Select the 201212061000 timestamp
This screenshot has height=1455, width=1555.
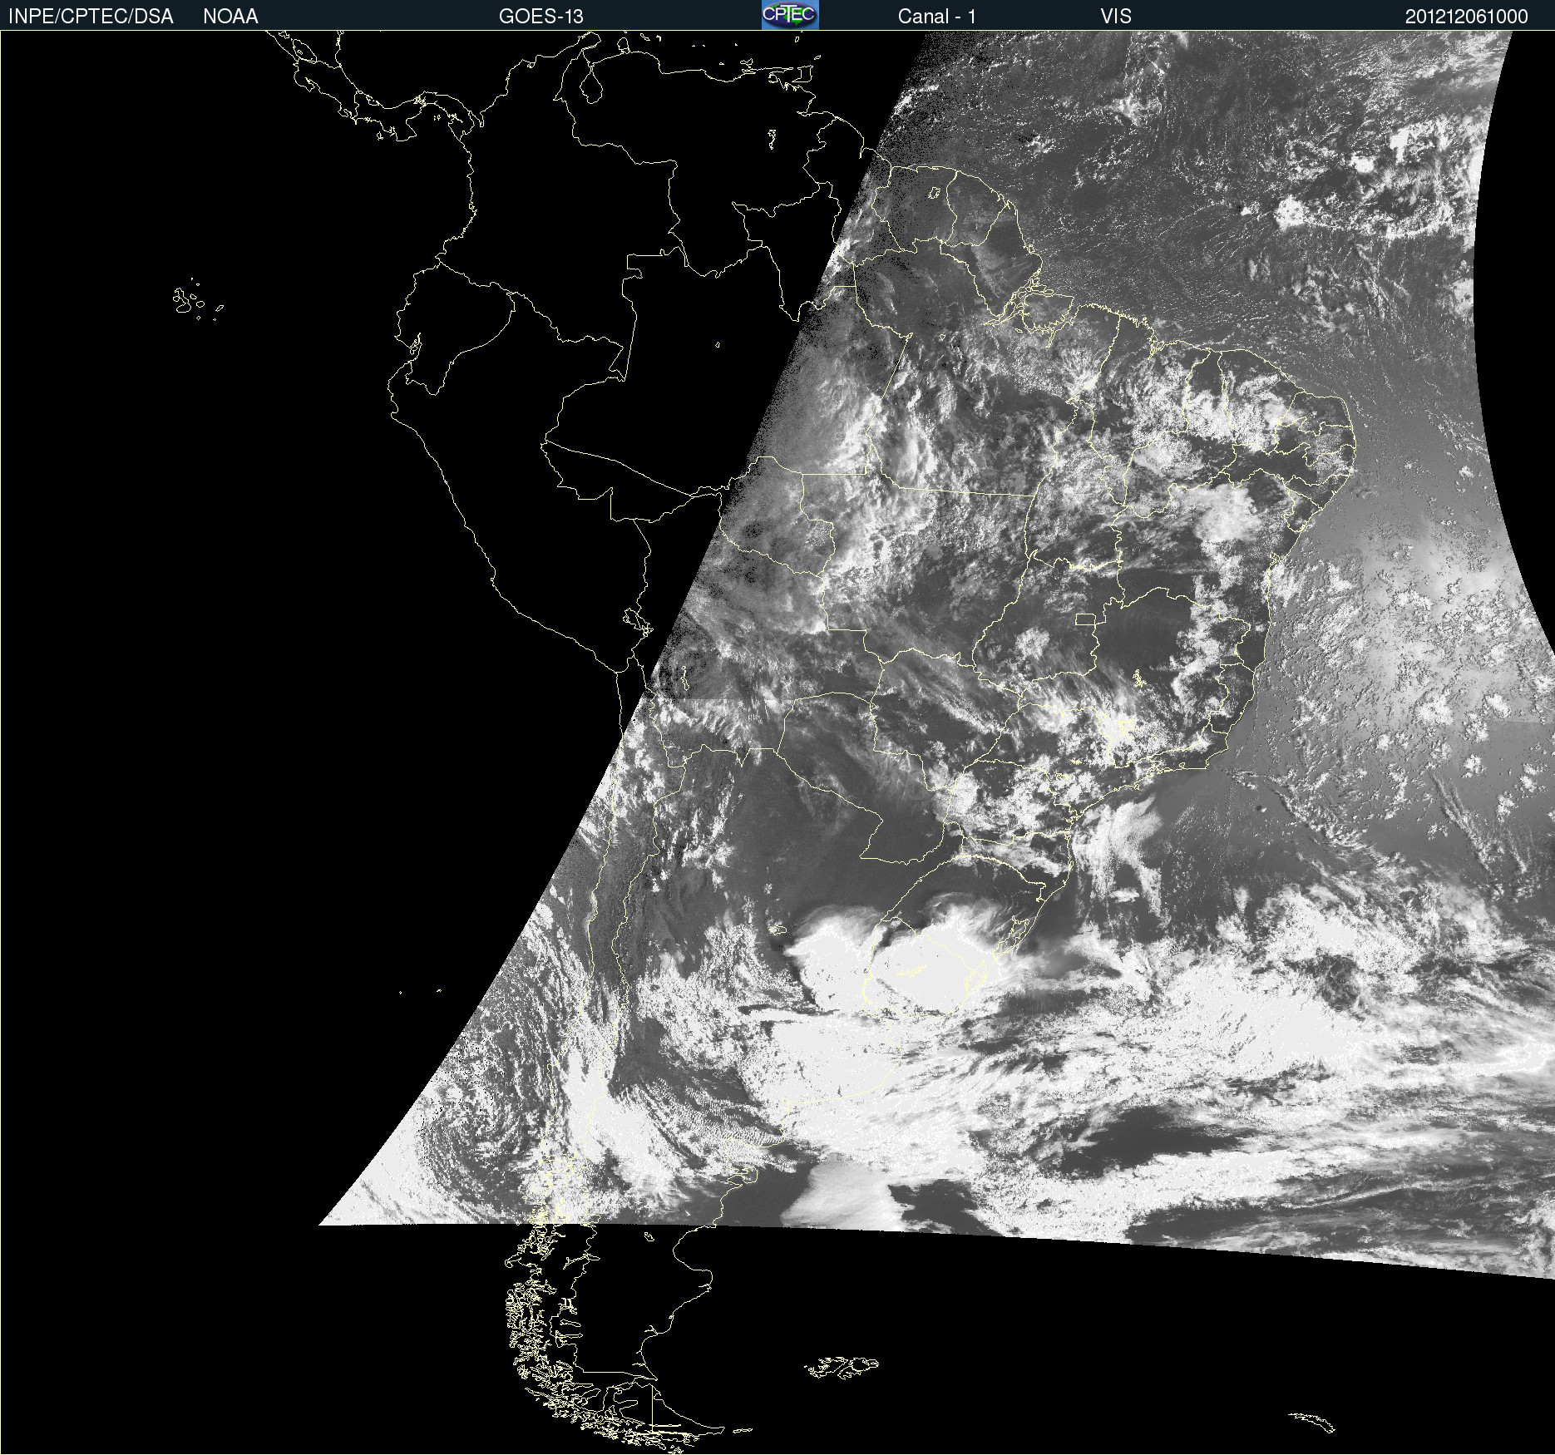pos(1466,16)
